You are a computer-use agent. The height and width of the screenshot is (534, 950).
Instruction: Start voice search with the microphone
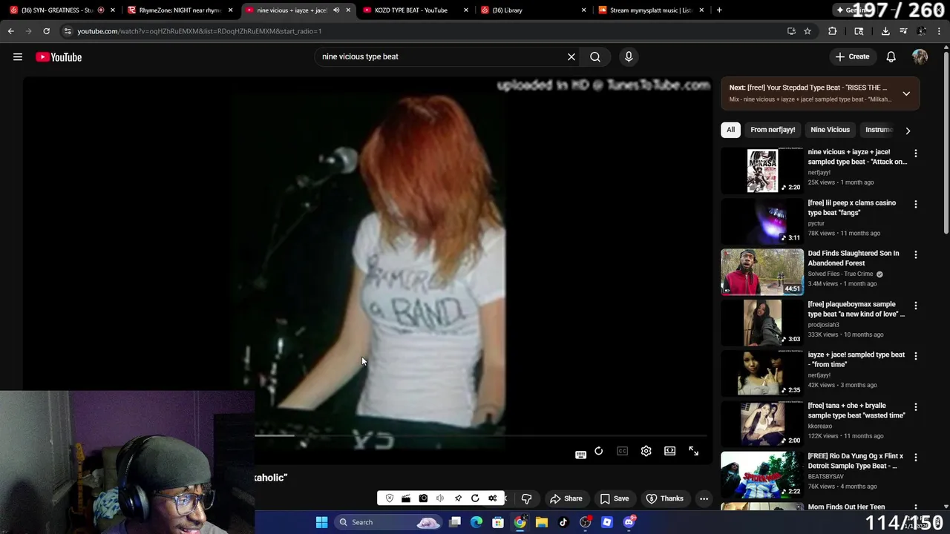pyautogui.click(x=629, y=57)
